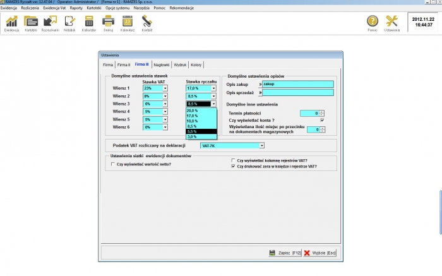Expand Wiersz 1 Stawka VAT dropdown
This screenshot has height=276, width=442.
[165, 88]
